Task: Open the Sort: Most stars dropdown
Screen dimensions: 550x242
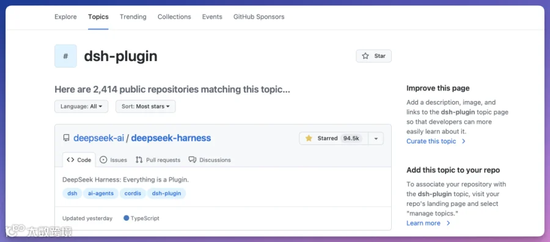Action: coord(145,106)
